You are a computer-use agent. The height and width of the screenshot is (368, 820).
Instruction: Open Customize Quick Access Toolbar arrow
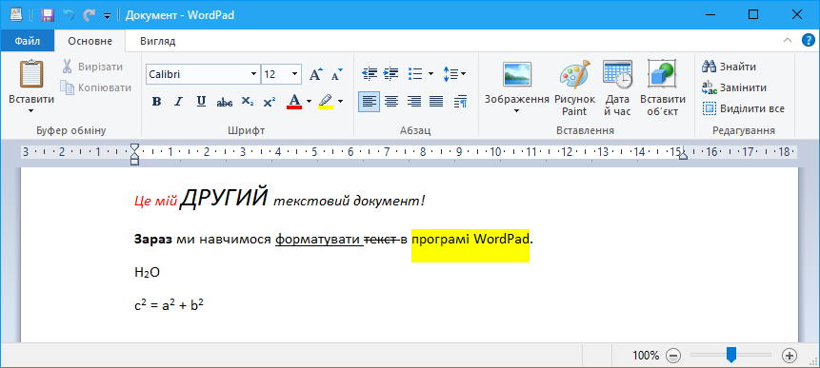[108, 16]
